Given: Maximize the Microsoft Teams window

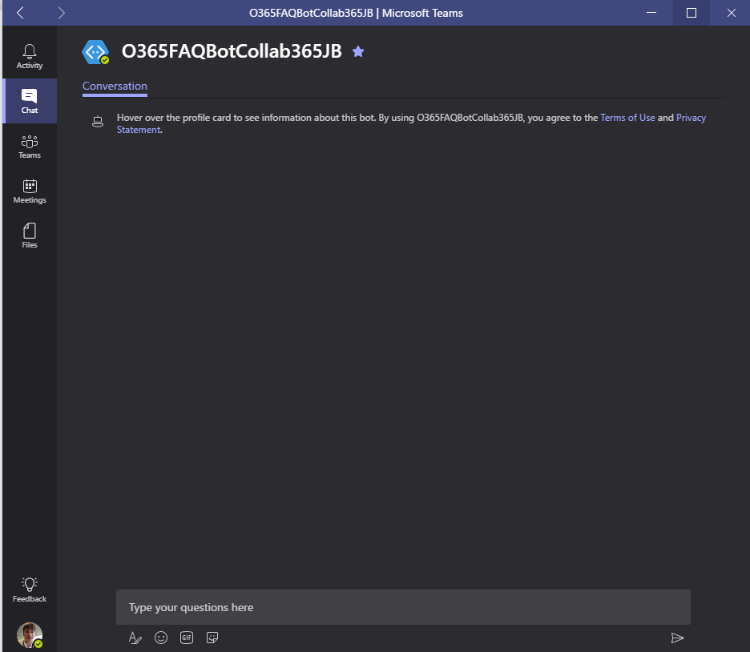Looking at the screenshot, I should 692,13.
